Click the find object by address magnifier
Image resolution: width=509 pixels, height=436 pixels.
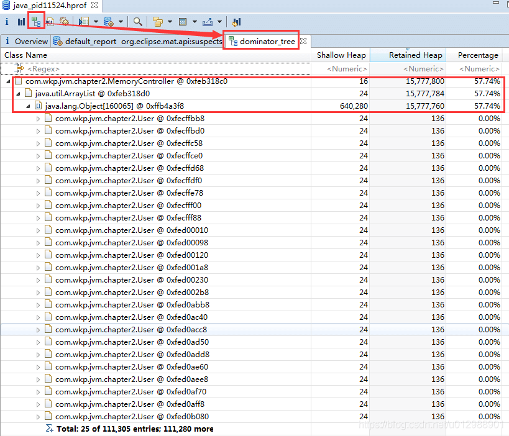(x=137, y=22)
